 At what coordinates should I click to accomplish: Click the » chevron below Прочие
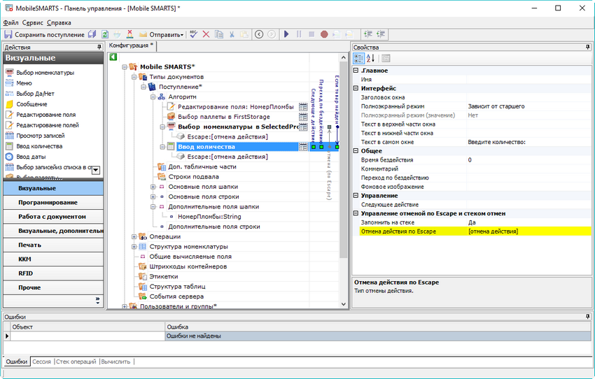(x=98, y=301)
